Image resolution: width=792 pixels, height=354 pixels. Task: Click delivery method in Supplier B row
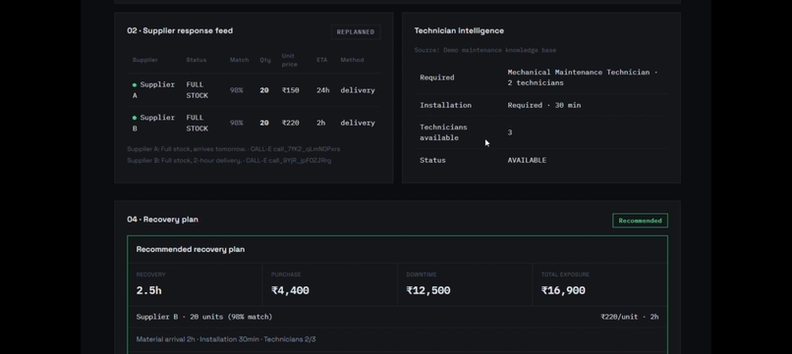(x=358, y=123)
